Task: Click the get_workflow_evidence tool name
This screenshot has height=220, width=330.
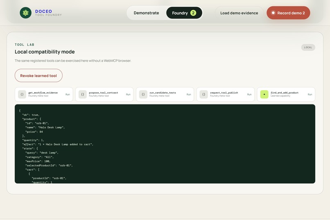Action: tap(43, 93)
